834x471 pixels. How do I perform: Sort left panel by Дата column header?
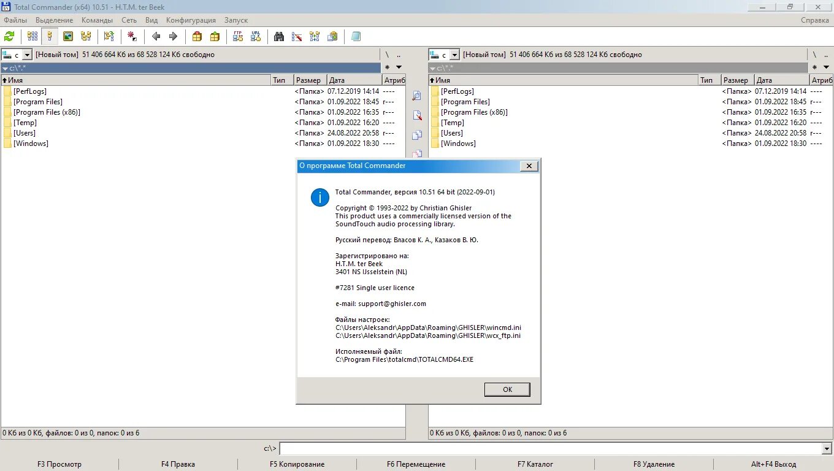pos(354,80)
